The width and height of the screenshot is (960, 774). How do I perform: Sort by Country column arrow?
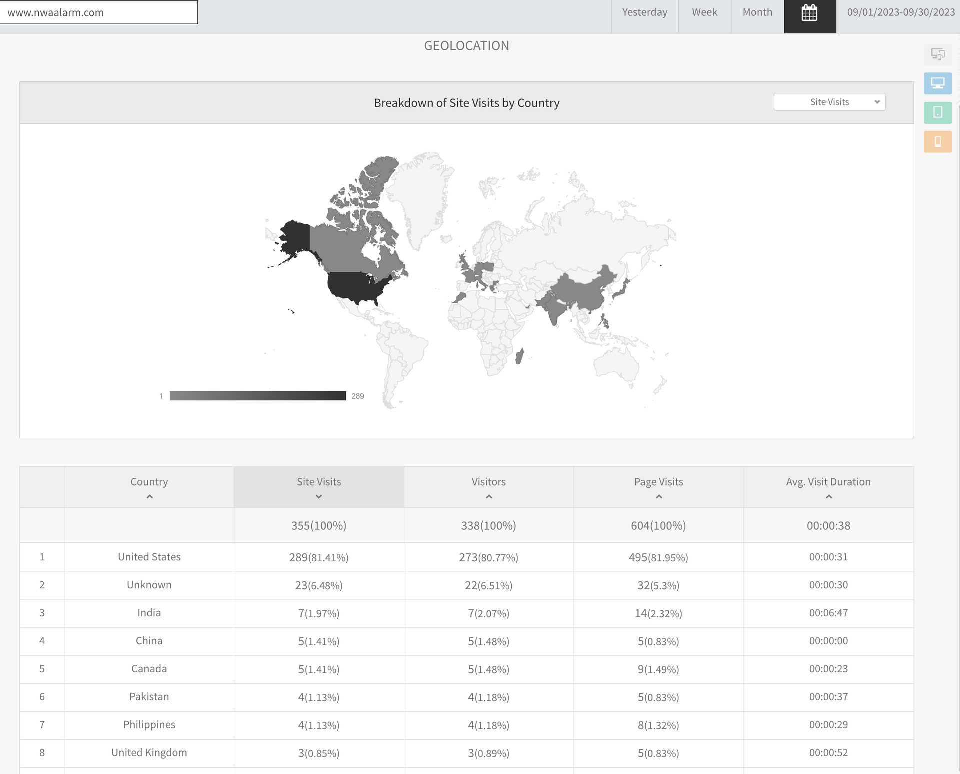pyautogui.click(x=149, y=497)
